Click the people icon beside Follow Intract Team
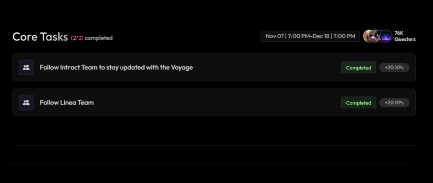The image size is (433, 183). pyautogui.click(x=26, y=67)
